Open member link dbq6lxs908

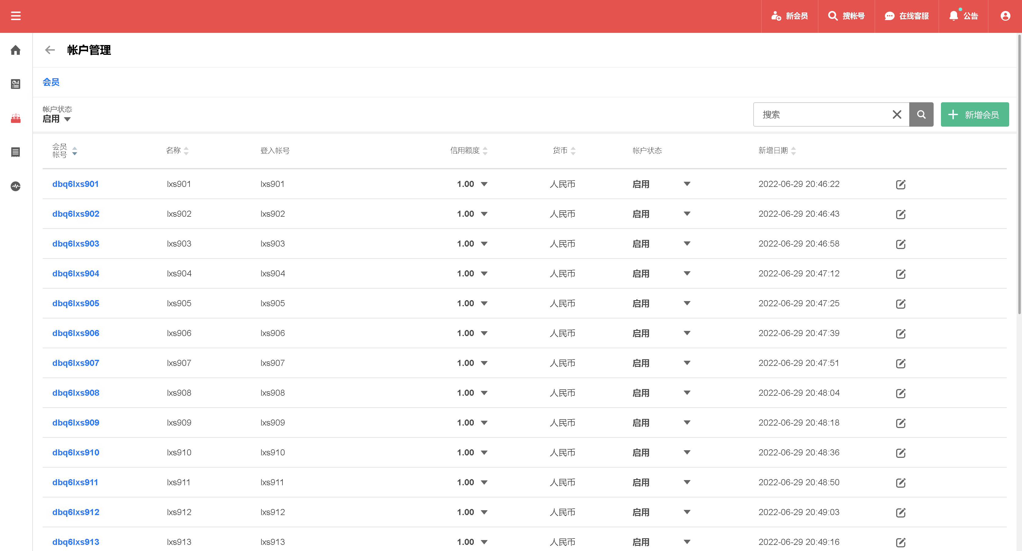[76, 393]
